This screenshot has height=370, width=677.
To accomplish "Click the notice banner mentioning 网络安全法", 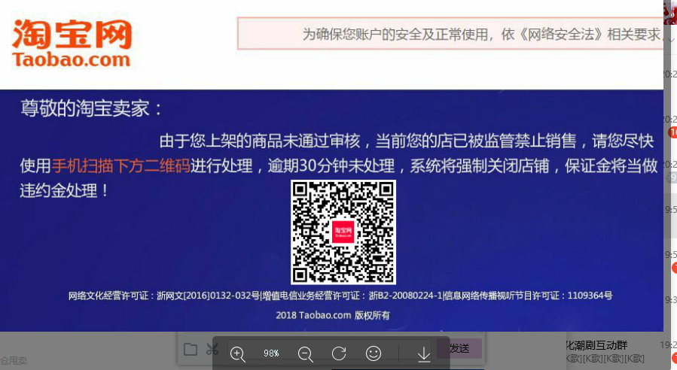I will click(x=450, y=34).
